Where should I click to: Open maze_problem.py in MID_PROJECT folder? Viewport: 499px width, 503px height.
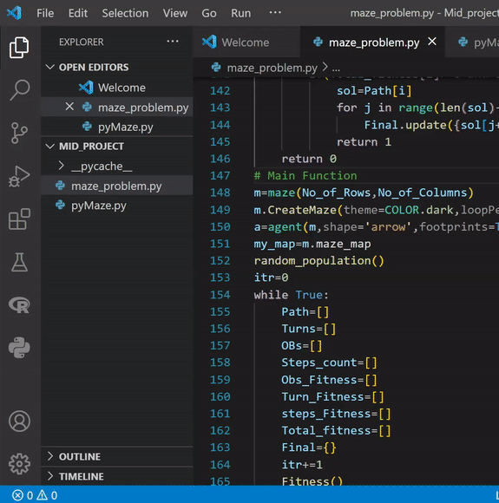(x=116, y=186)
